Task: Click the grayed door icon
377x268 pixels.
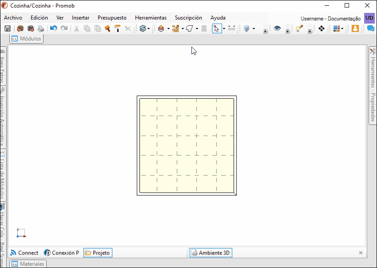Action: pyautogui.click(x=204, y=28)
